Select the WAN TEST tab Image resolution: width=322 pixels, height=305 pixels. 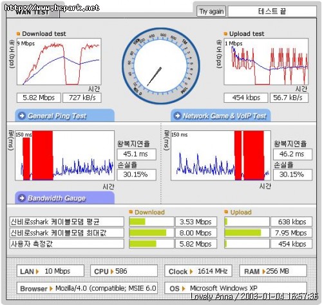pyautogui.click(x=33, y=12)
